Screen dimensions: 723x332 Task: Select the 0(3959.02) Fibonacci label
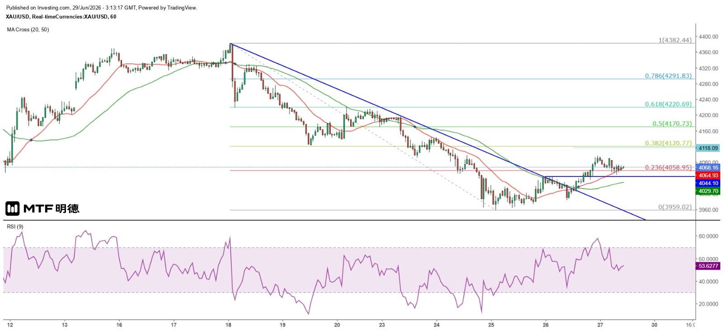pos(675,207)
